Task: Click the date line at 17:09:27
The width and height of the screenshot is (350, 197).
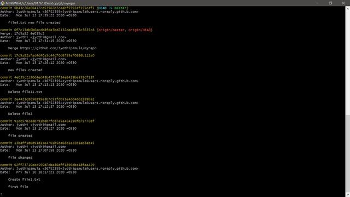Action: [x=38, y=129]
